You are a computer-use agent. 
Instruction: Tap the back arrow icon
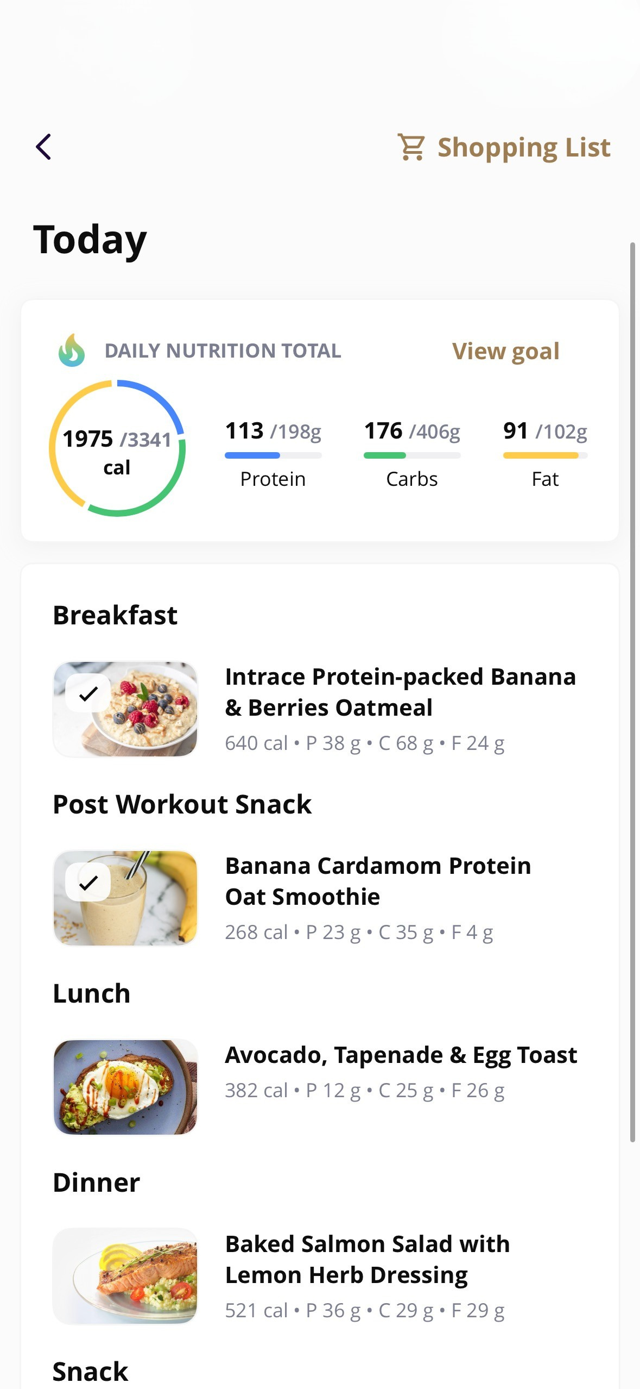tap(44, 147)
